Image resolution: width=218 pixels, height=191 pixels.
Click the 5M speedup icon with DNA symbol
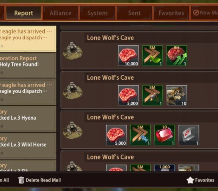click(140, 135)
